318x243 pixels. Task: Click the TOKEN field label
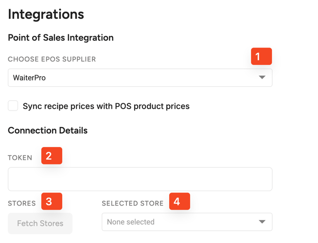click(20, 158)
